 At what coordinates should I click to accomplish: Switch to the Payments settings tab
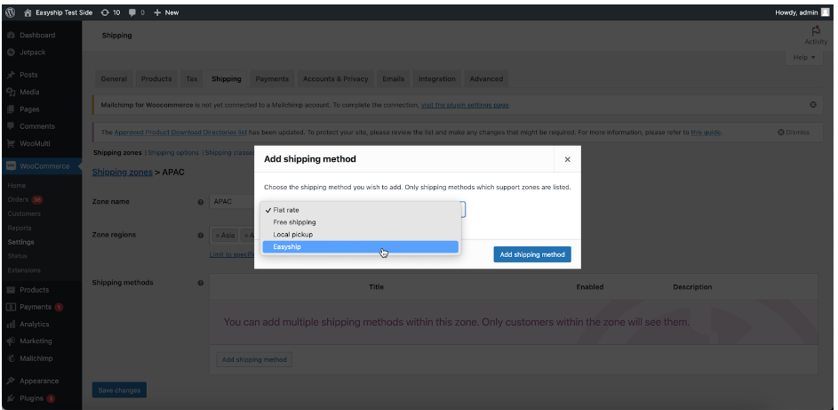(x=272, y=78)
